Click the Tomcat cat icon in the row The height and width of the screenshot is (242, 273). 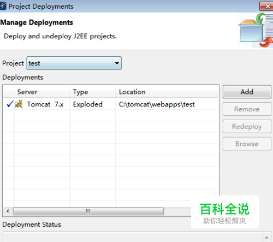point(19,104)
